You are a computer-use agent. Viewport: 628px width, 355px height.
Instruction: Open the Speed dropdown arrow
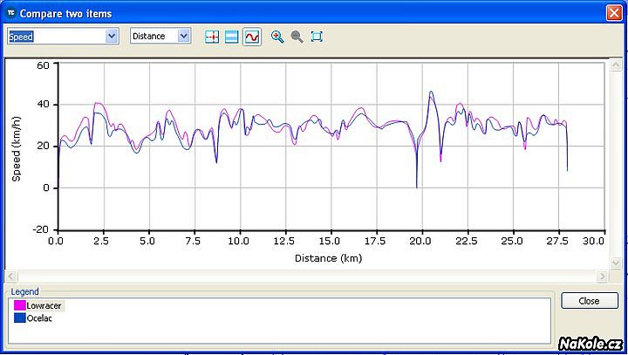pos(111,37)
